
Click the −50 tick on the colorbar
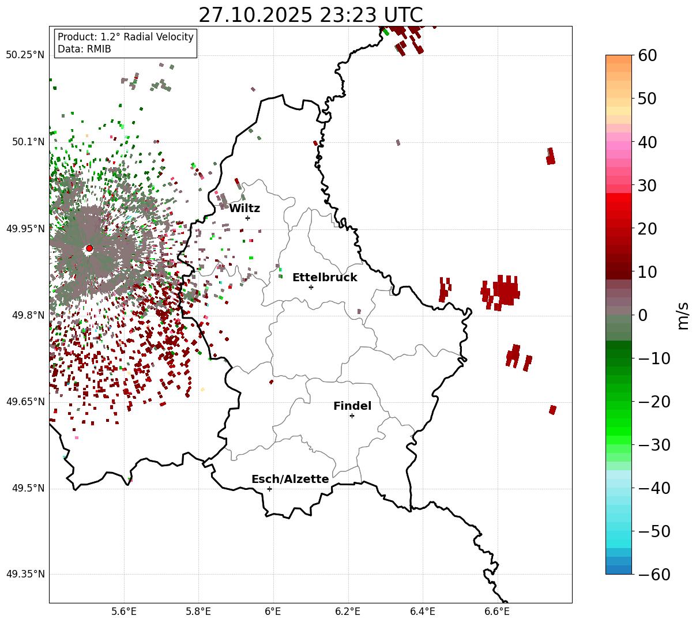click(x=654, y=531)
